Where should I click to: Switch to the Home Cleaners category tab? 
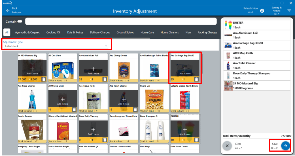[x=170, y=33]
